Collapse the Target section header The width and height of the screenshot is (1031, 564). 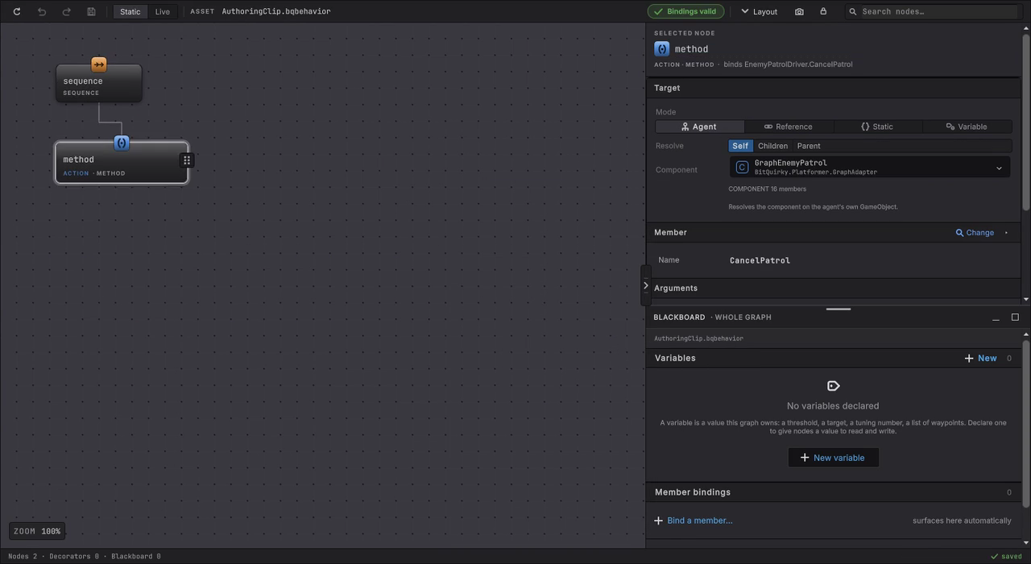pos(833,88)
